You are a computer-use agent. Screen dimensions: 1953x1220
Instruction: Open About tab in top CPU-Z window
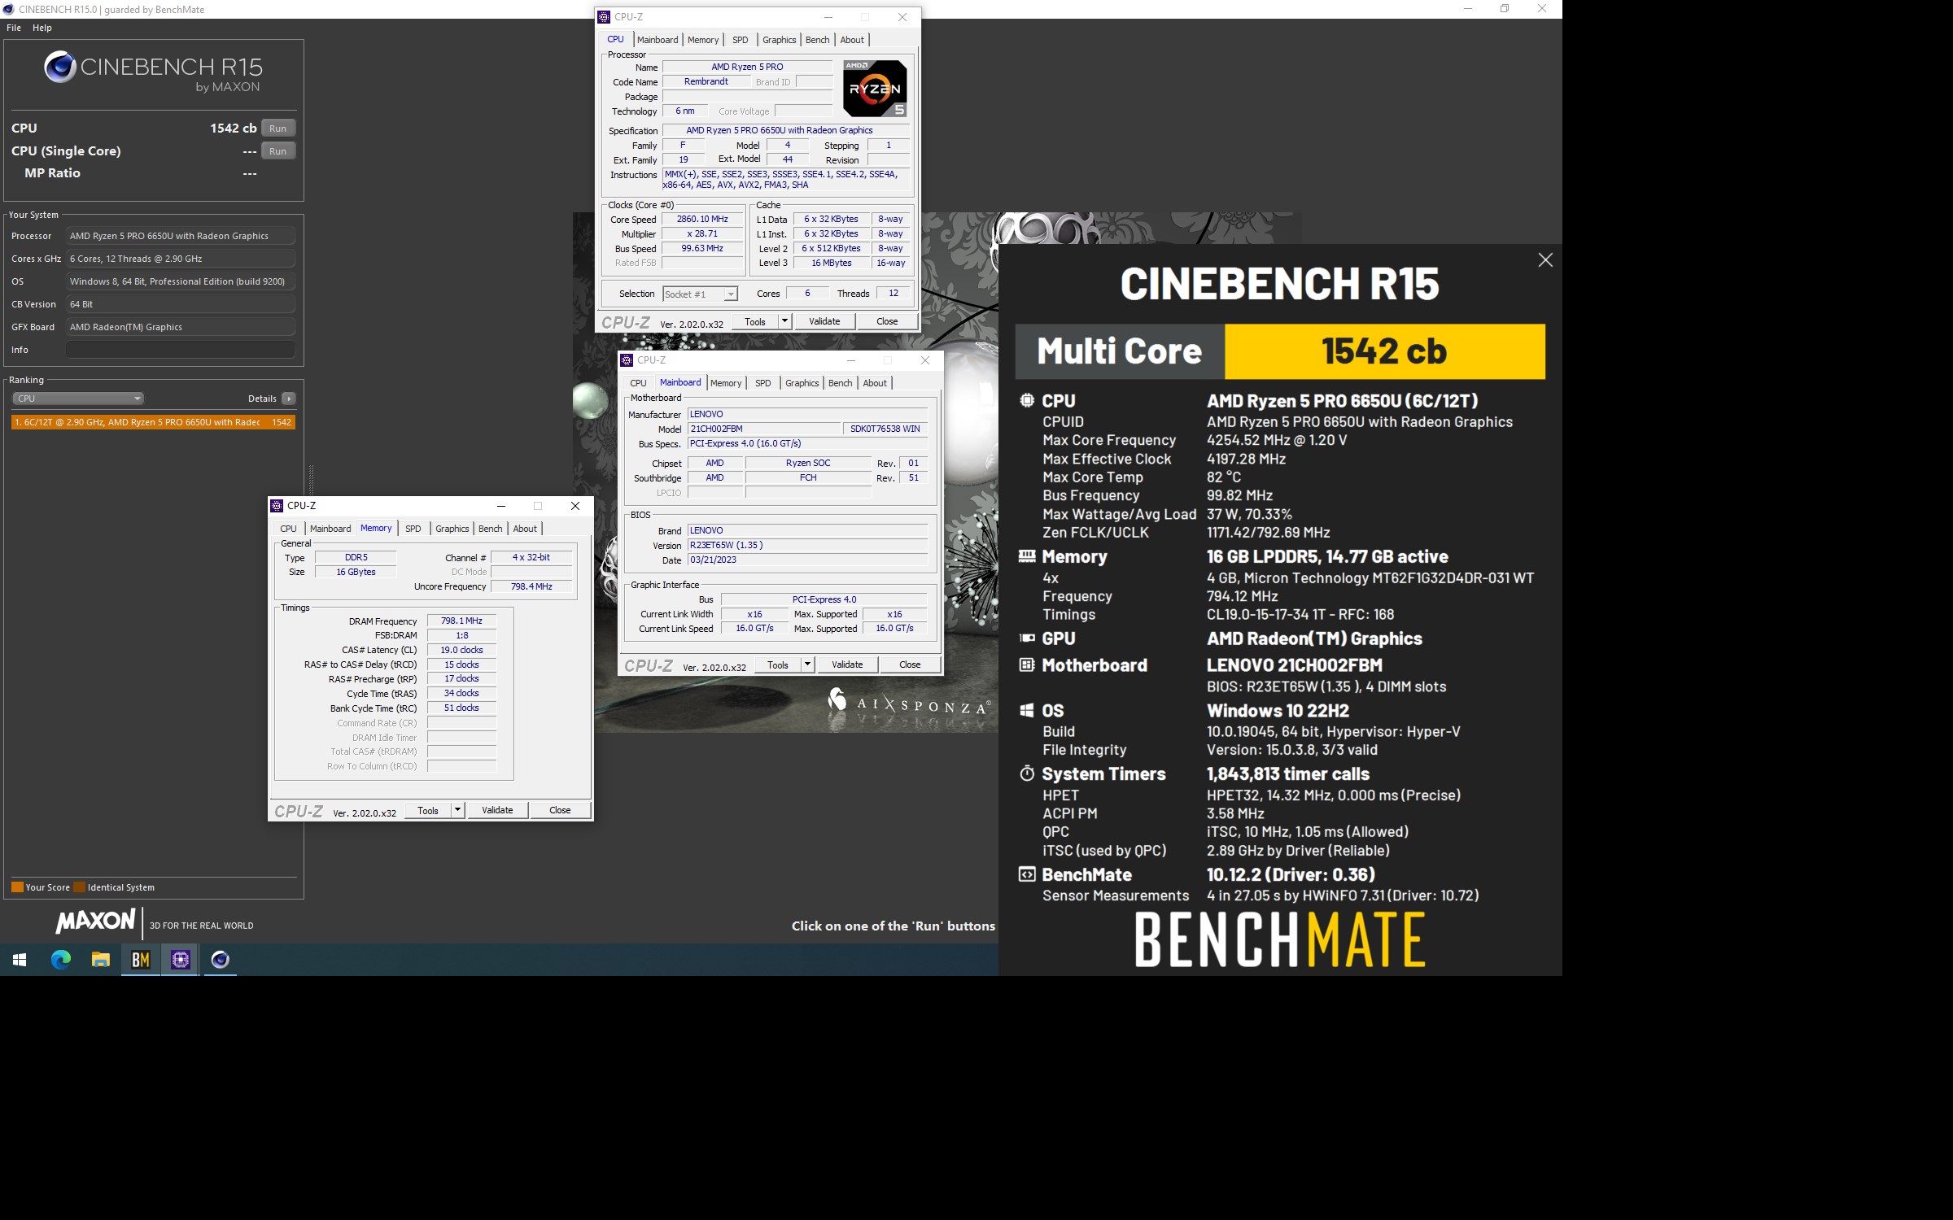(852, 40)
